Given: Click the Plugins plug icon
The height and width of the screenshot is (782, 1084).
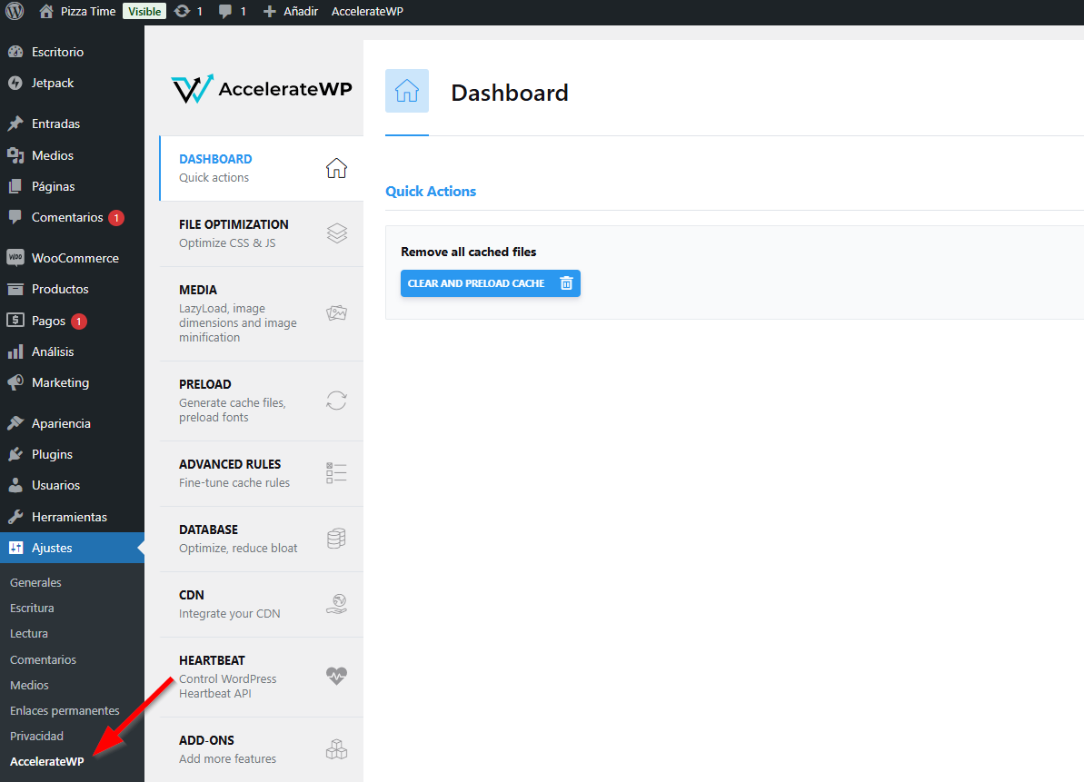Looking at the screenshot, I should click(15, 454).
